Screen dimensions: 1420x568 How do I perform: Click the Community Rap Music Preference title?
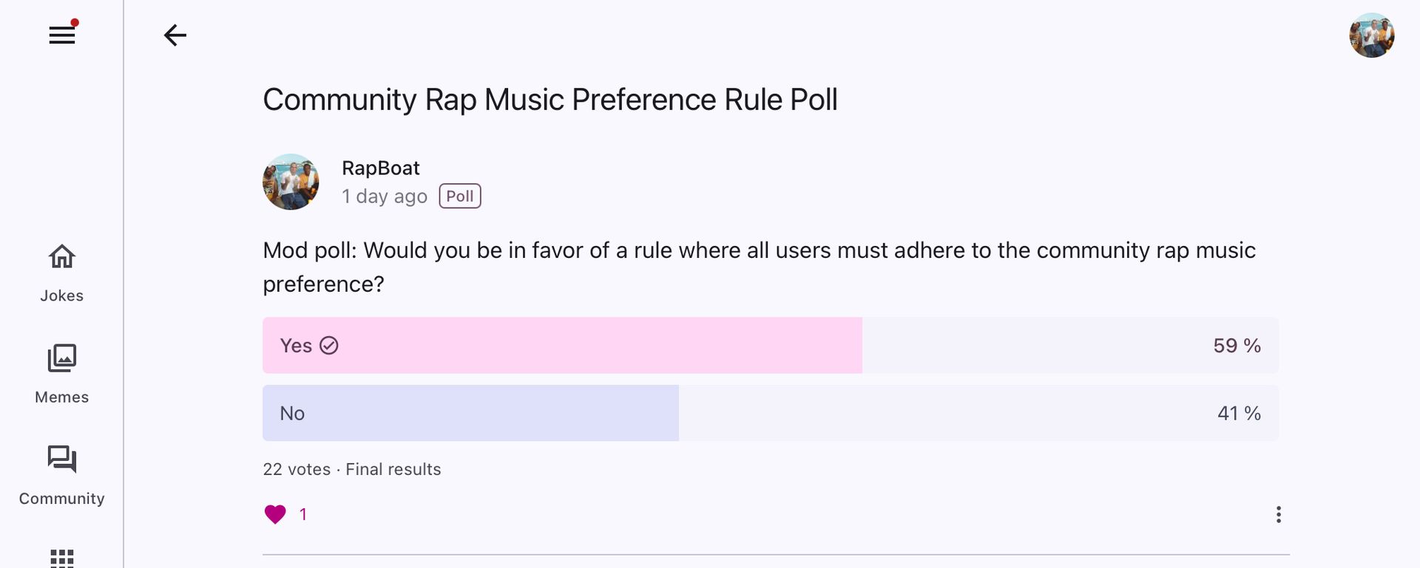(x=550, y=100)
